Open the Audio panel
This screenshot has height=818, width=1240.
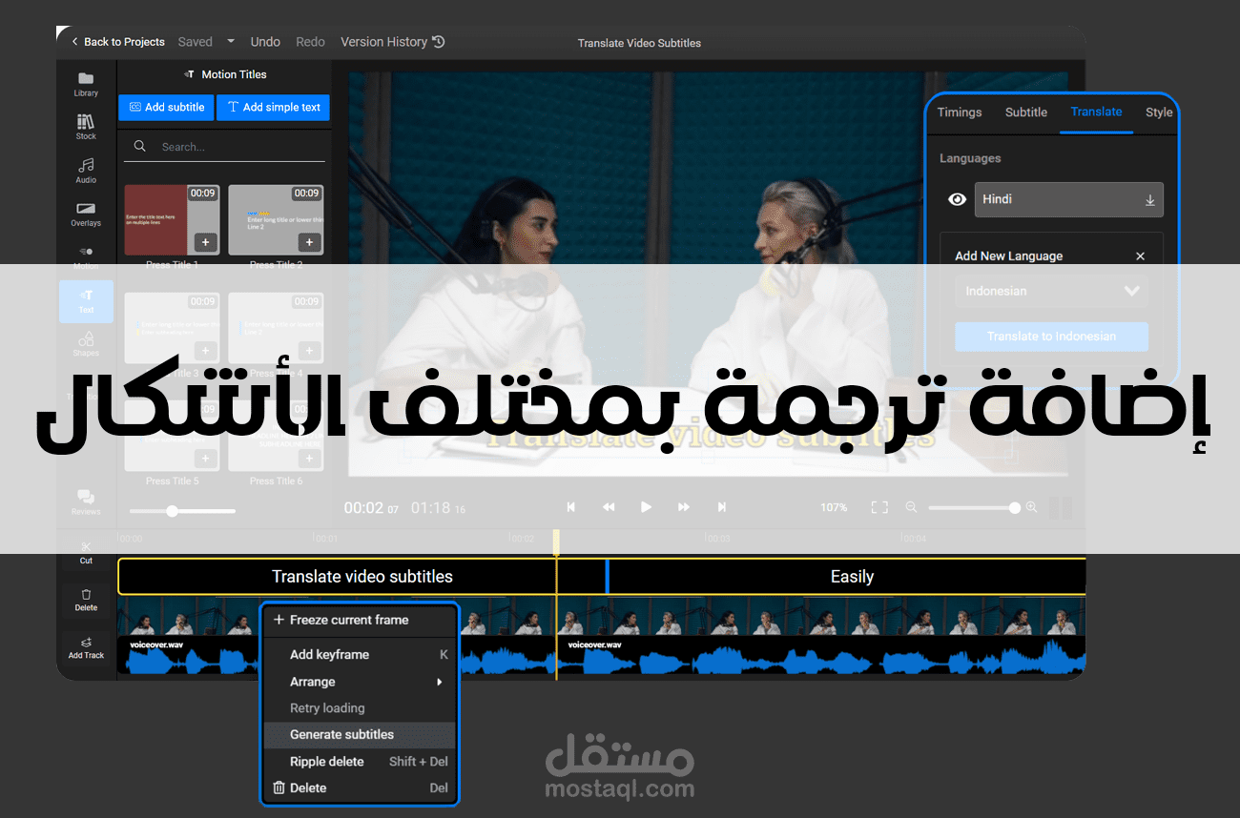(86, 171)
